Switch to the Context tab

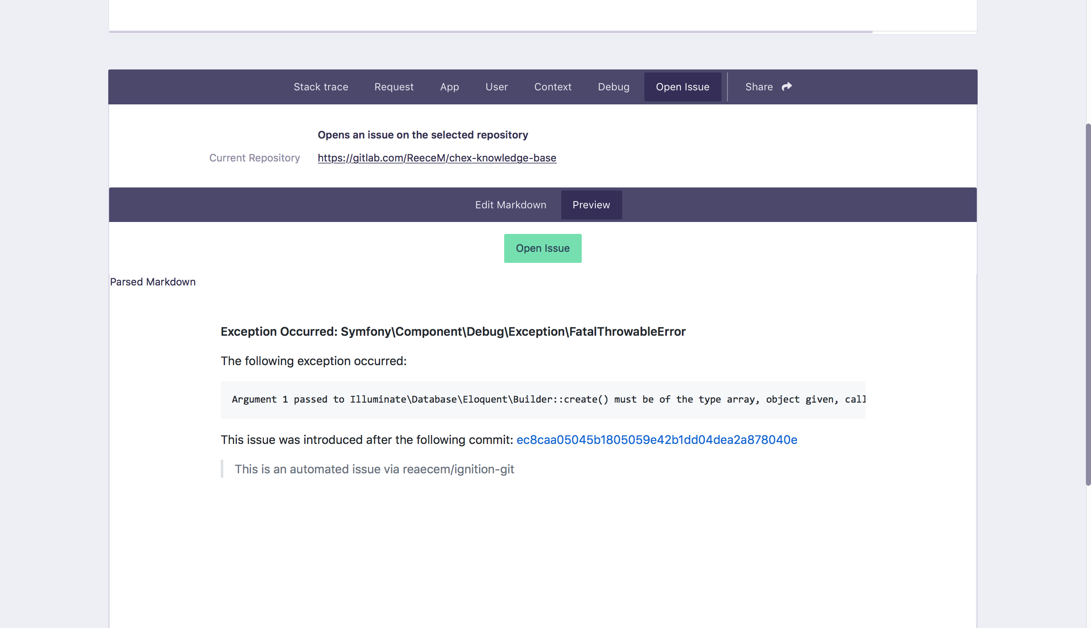pos(552,86)
